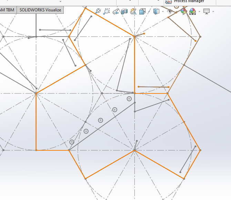
Task: Activate the Section View tool
Action: (124, 11)
